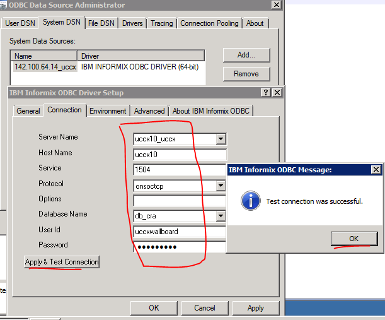
Task: Open the Advanced tab
Action: (x=149, y=111)
